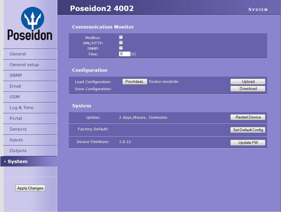Go to General setup page
This screenshot has width=281, height=212.
pos(30,65)
